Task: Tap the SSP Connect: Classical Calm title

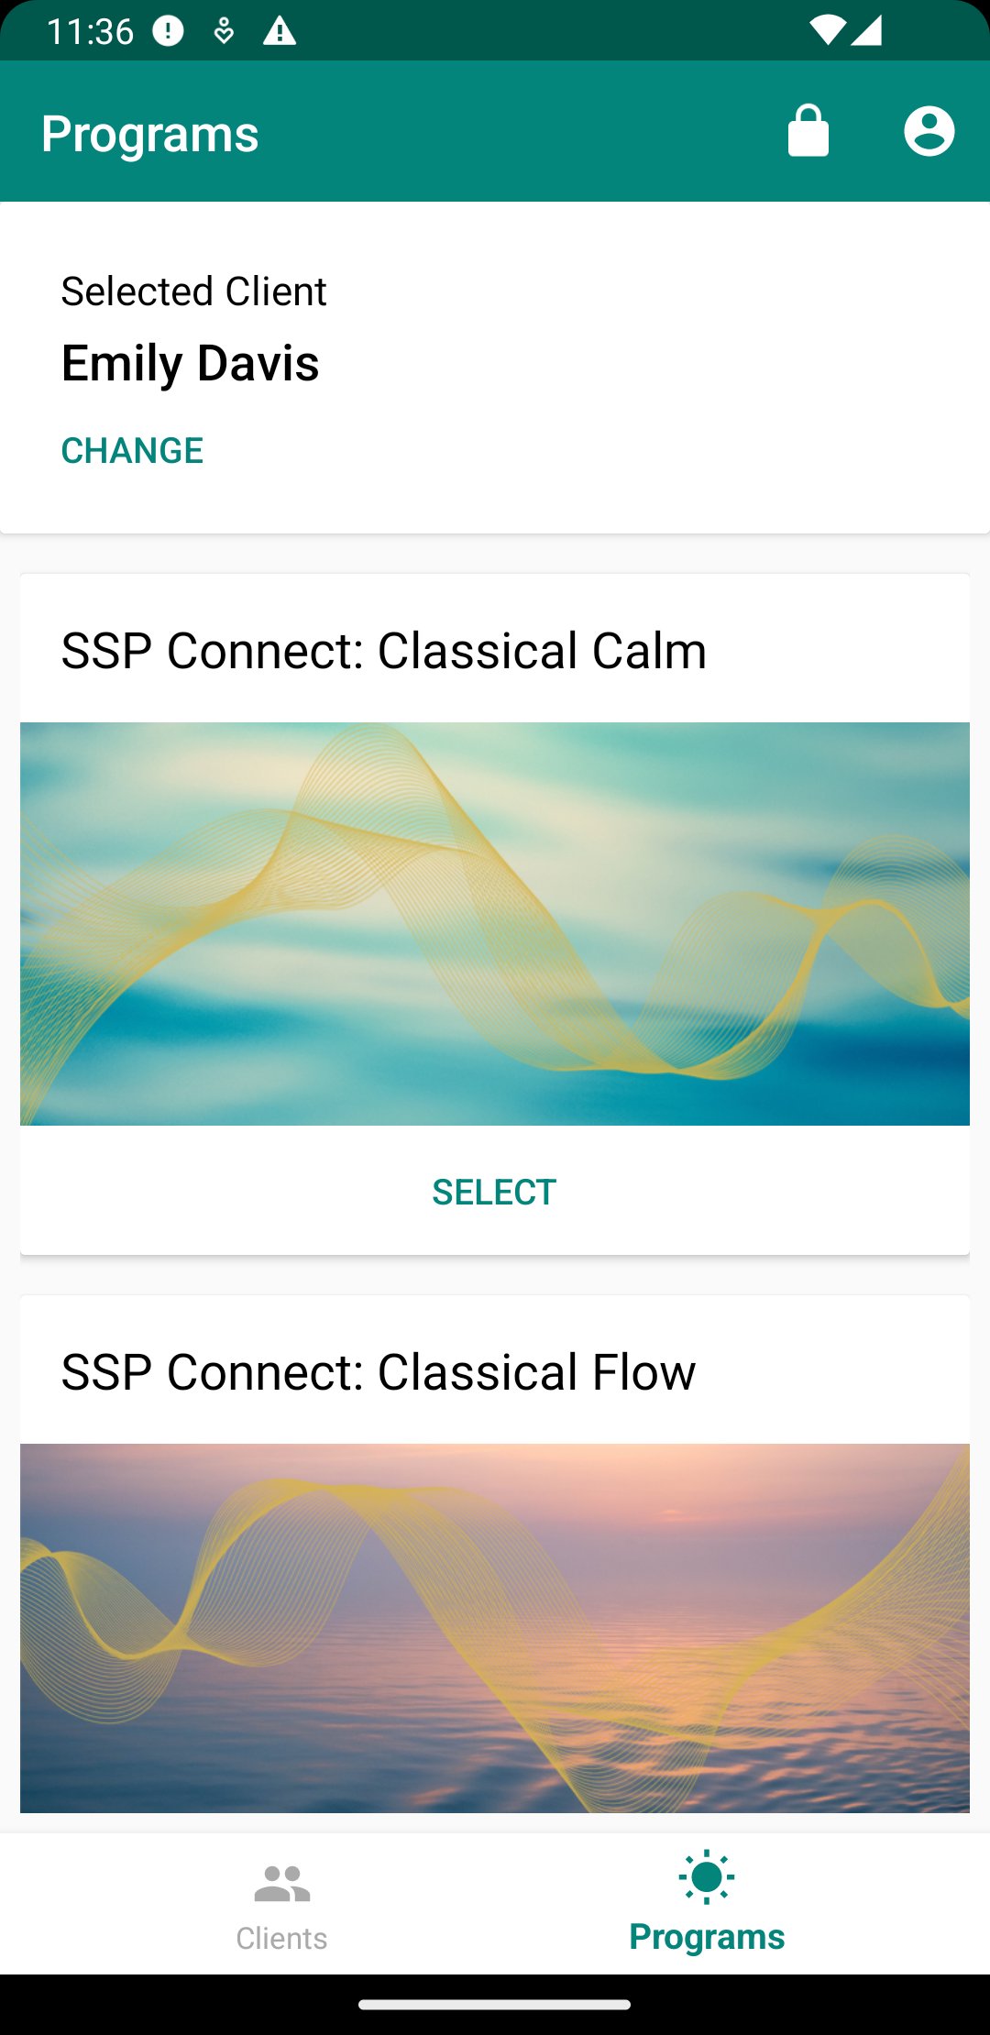Action: coord(383,651)
